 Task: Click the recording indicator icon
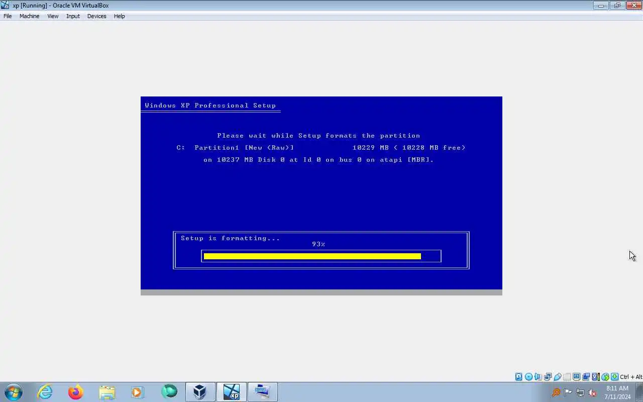click(586, 377)
